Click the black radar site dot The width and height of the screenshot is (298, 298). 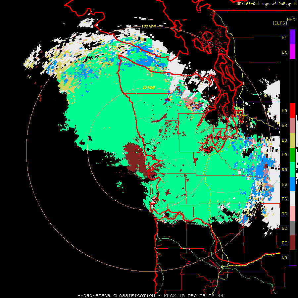[148, 150]
